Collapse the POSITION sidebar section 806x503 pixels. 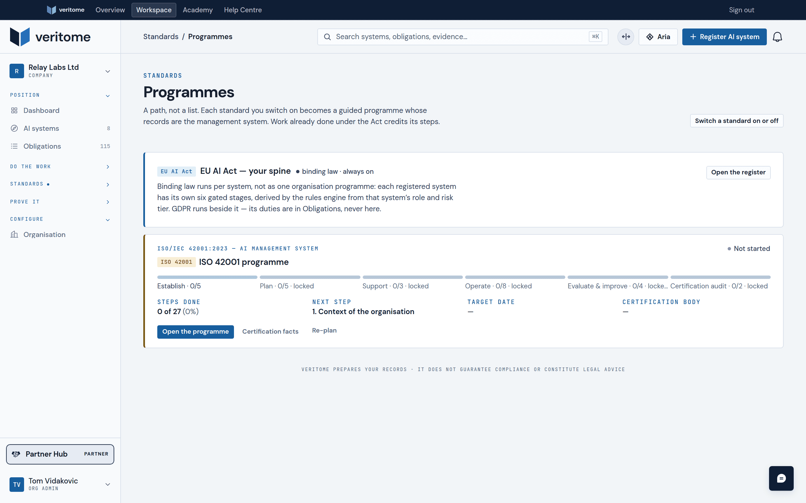pyautogui.click(x=107, y=96)
